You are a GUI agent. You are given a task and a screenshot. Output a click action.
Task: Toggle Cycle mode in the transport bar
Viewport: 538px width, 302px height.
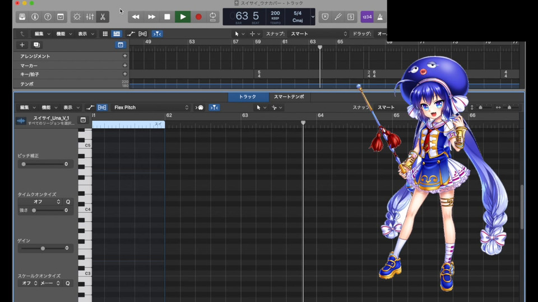coord(213,17)
